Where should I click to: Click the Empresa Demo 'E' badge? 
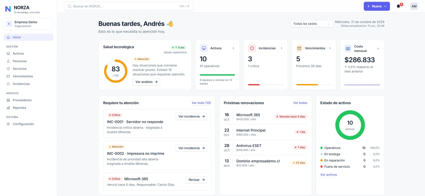(x=9, y=24)
